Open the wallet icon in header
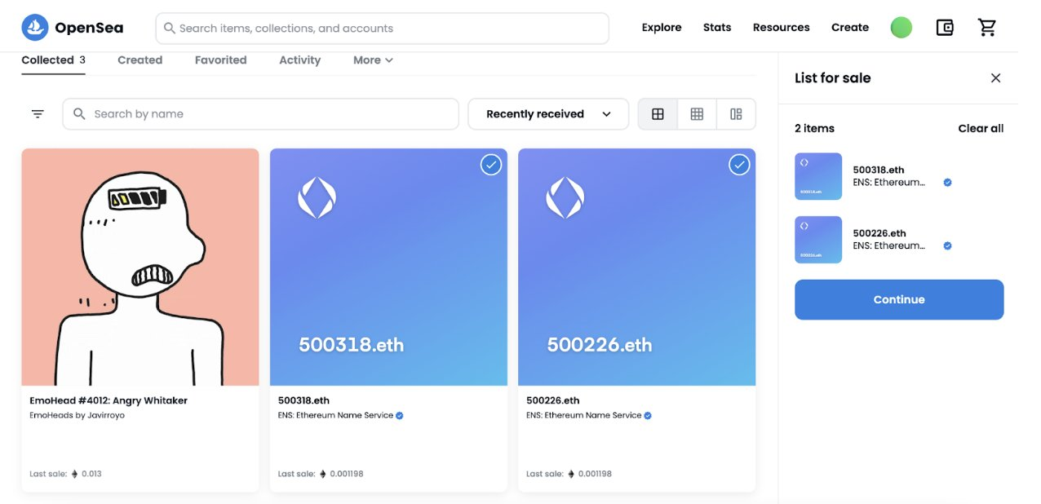 click(945, 28)
